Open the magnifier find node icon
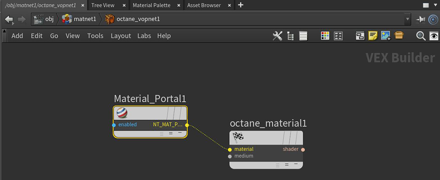The width and height of the screenshot is (440, 180). click(421, 36)
